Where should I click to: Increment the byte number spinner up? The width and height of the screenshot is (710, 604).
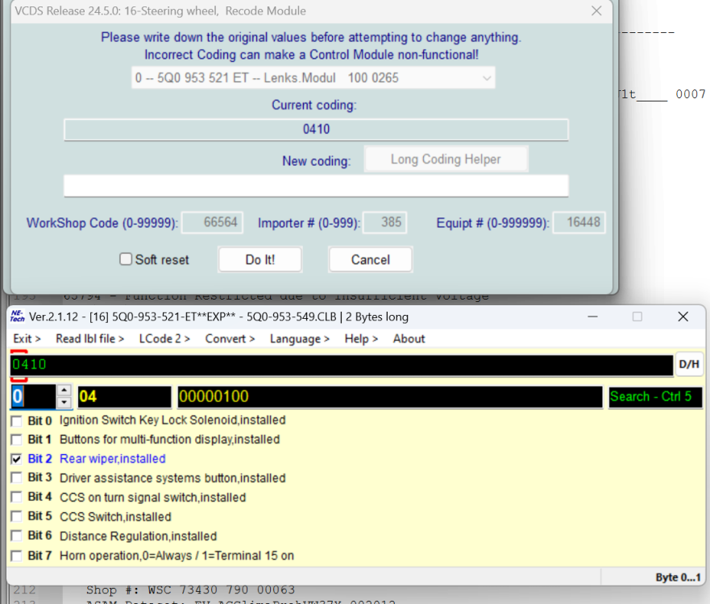pyautogui.click(x=64, y=391)
